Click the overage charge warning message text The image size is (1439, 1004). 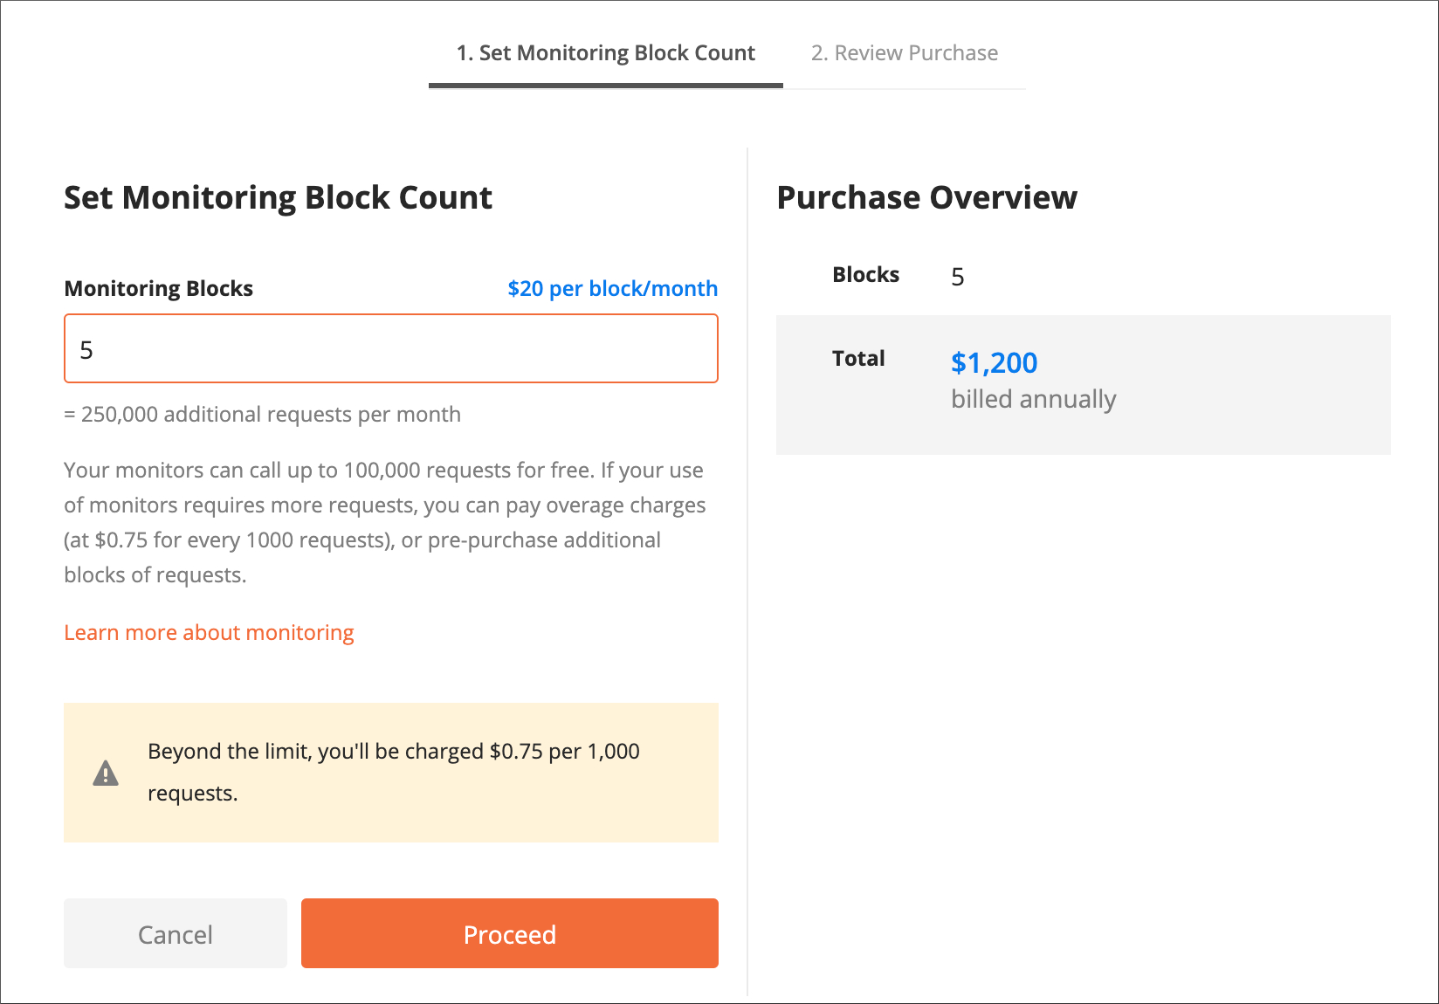(394, 752)
